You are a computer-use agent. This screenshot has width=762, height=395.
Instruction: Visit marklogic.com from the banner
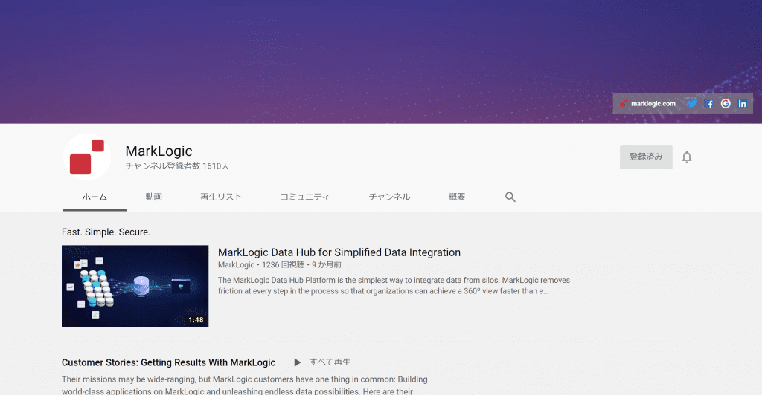click(647, 103)
